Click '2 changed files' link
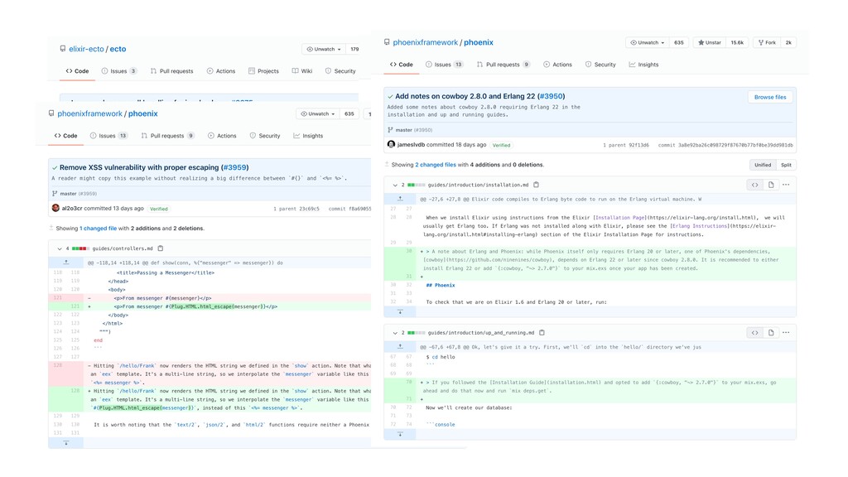848x477 pixels. click(x=436, y=165)
